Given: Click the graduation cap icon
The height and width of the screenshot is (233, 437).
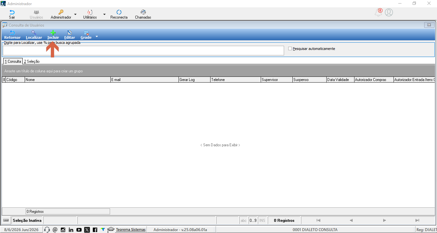Looking at the screenshot, I should tap(111, 229).
